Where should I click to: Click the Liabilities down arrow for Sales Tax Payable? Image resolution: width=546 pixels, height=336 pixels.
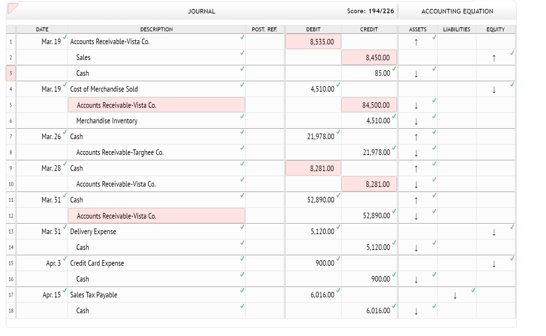[455, 296]
